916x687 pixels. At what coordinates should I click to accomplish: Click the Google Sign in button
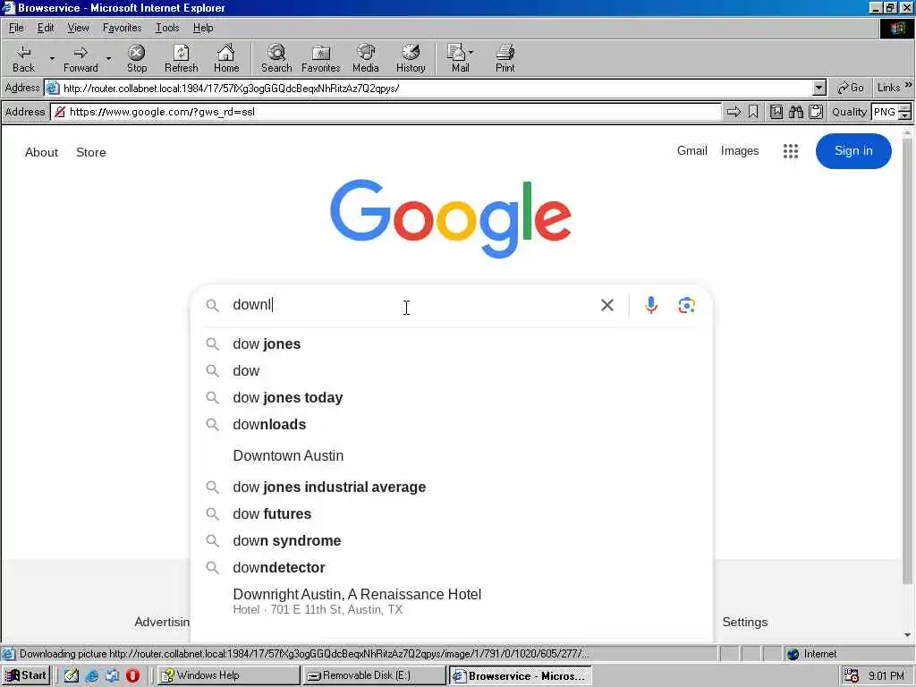[852, 150]
